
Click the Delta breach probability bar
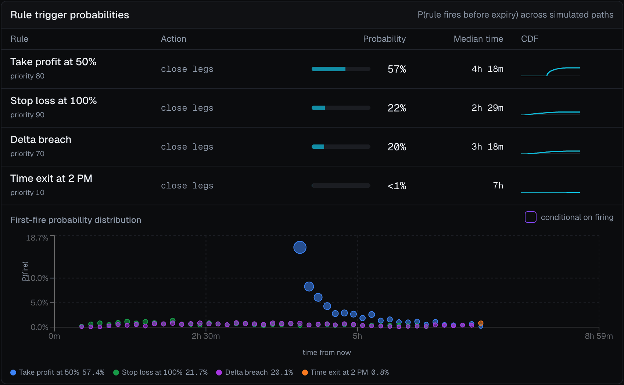point(341,147)
